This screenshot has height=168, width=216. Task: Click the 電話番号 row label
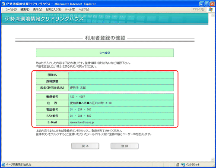(52, 109)
